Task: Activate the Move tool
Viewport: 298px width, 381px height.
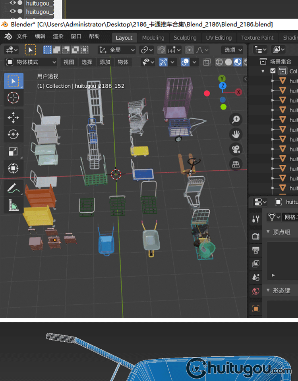Action: pos(14,117)
